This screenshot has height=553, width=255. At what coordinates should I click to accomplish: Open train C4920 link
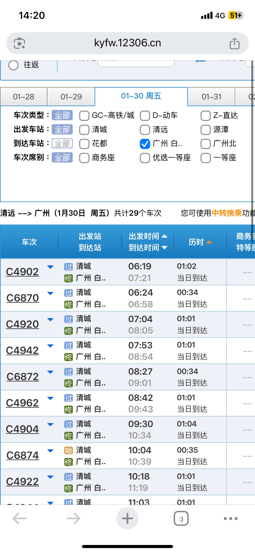[22, 324]
